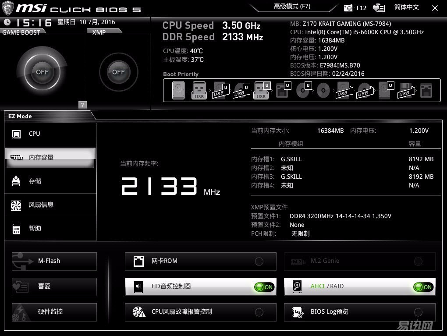Click the question mark help icon under GAME BOOST
This screenshot has width=447, height=336.
coord(82,105)
